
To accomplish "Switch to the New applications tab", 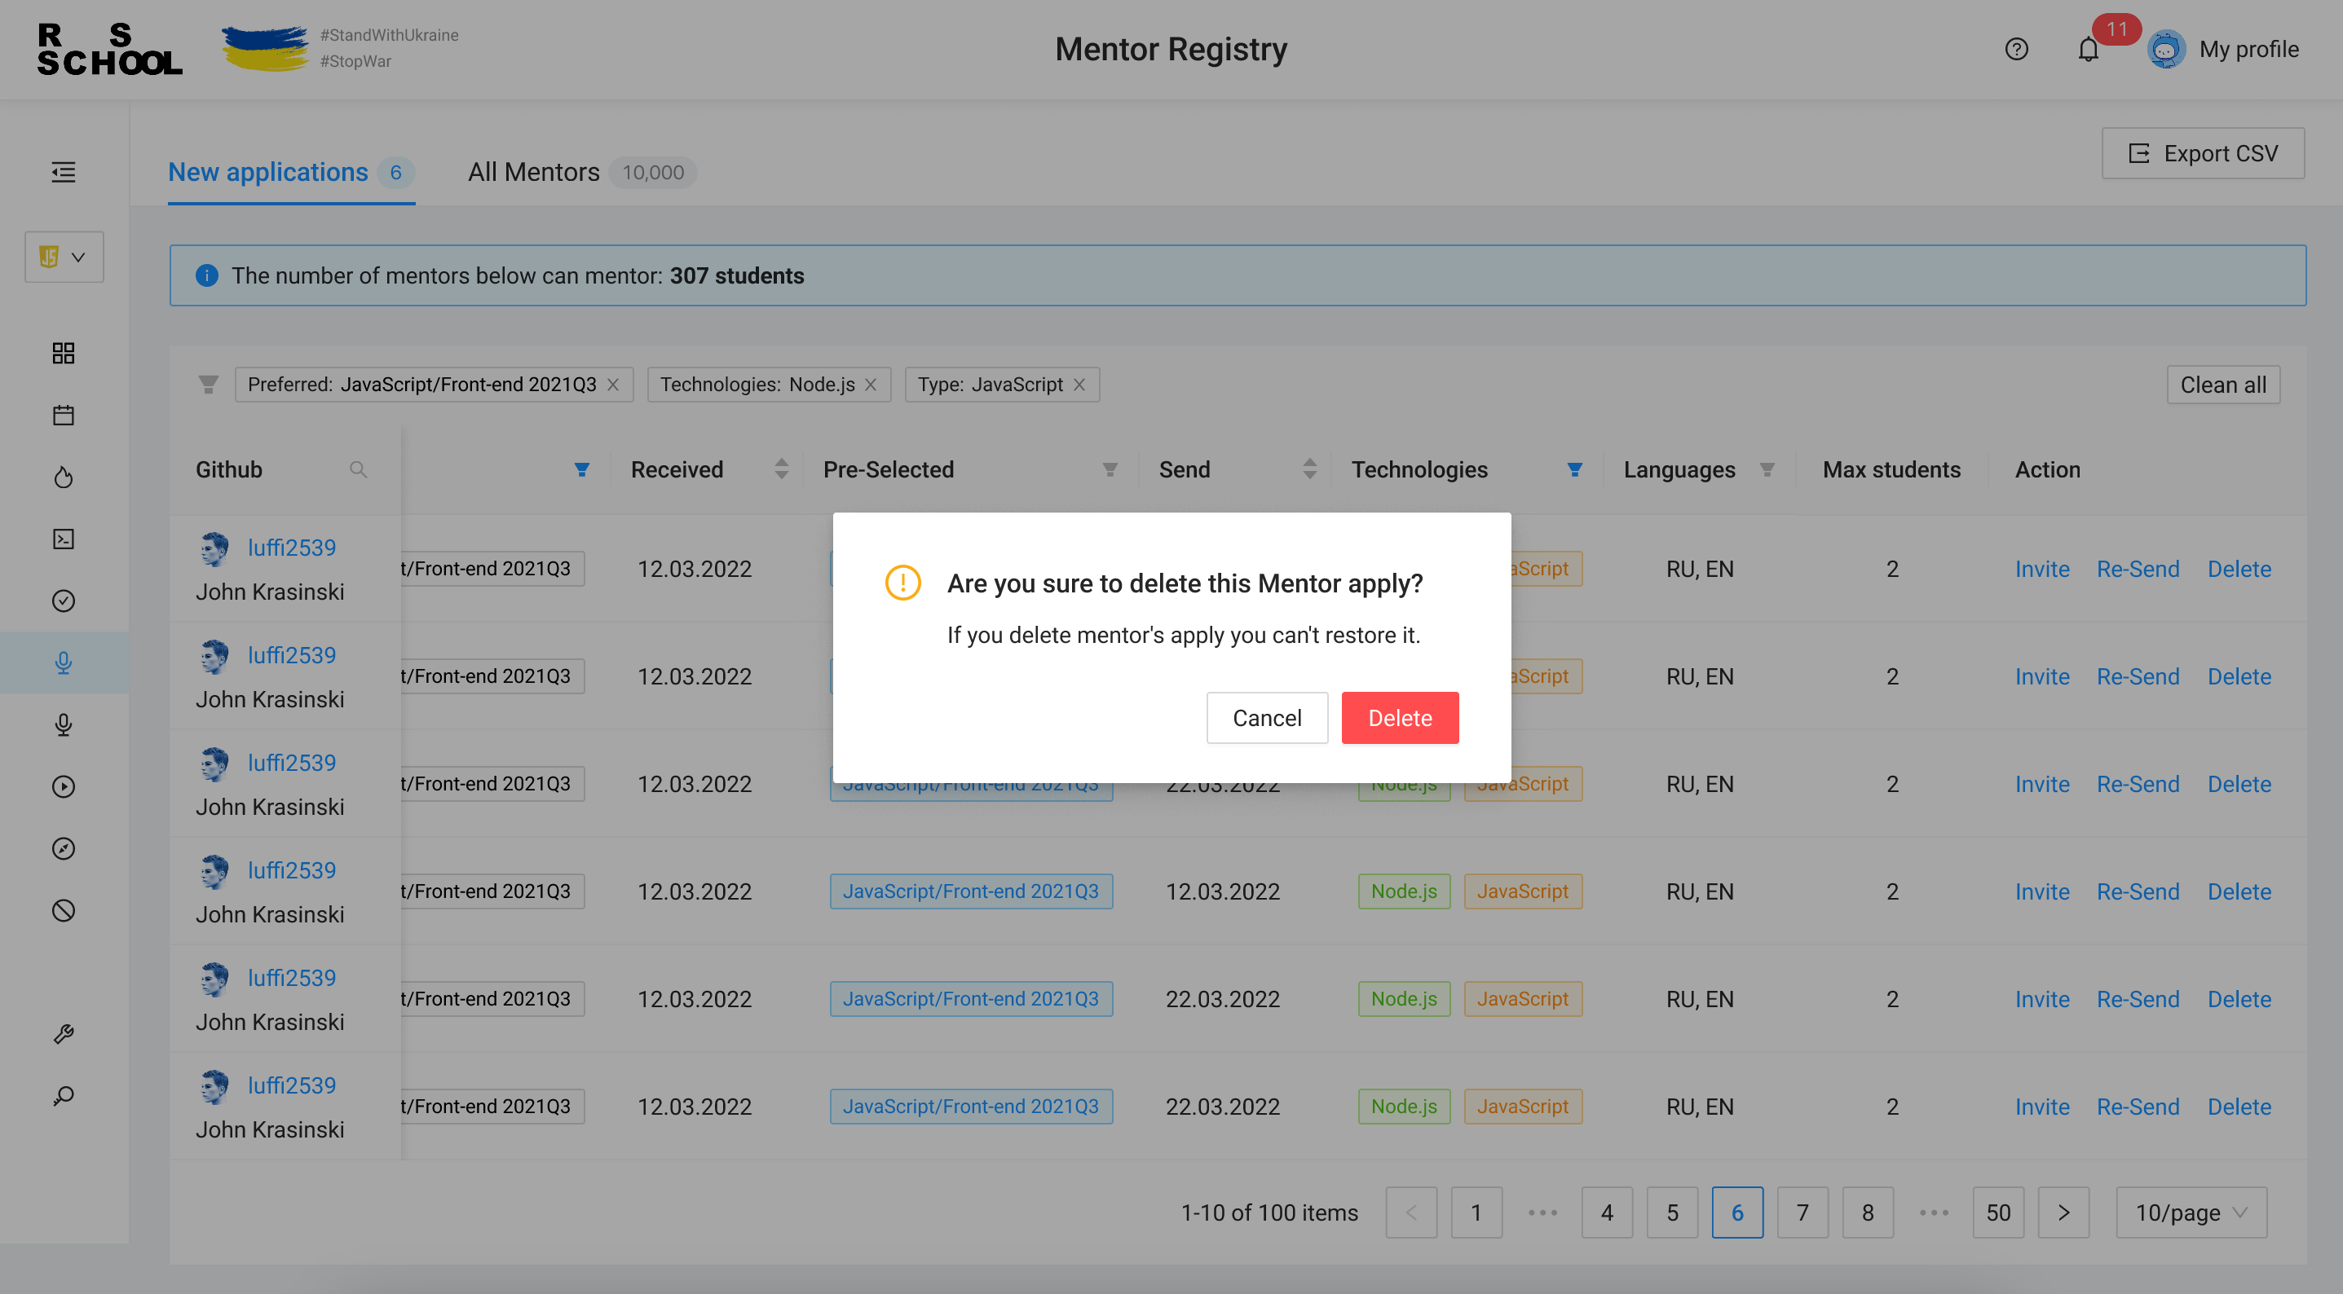I will tap(291, 172).
